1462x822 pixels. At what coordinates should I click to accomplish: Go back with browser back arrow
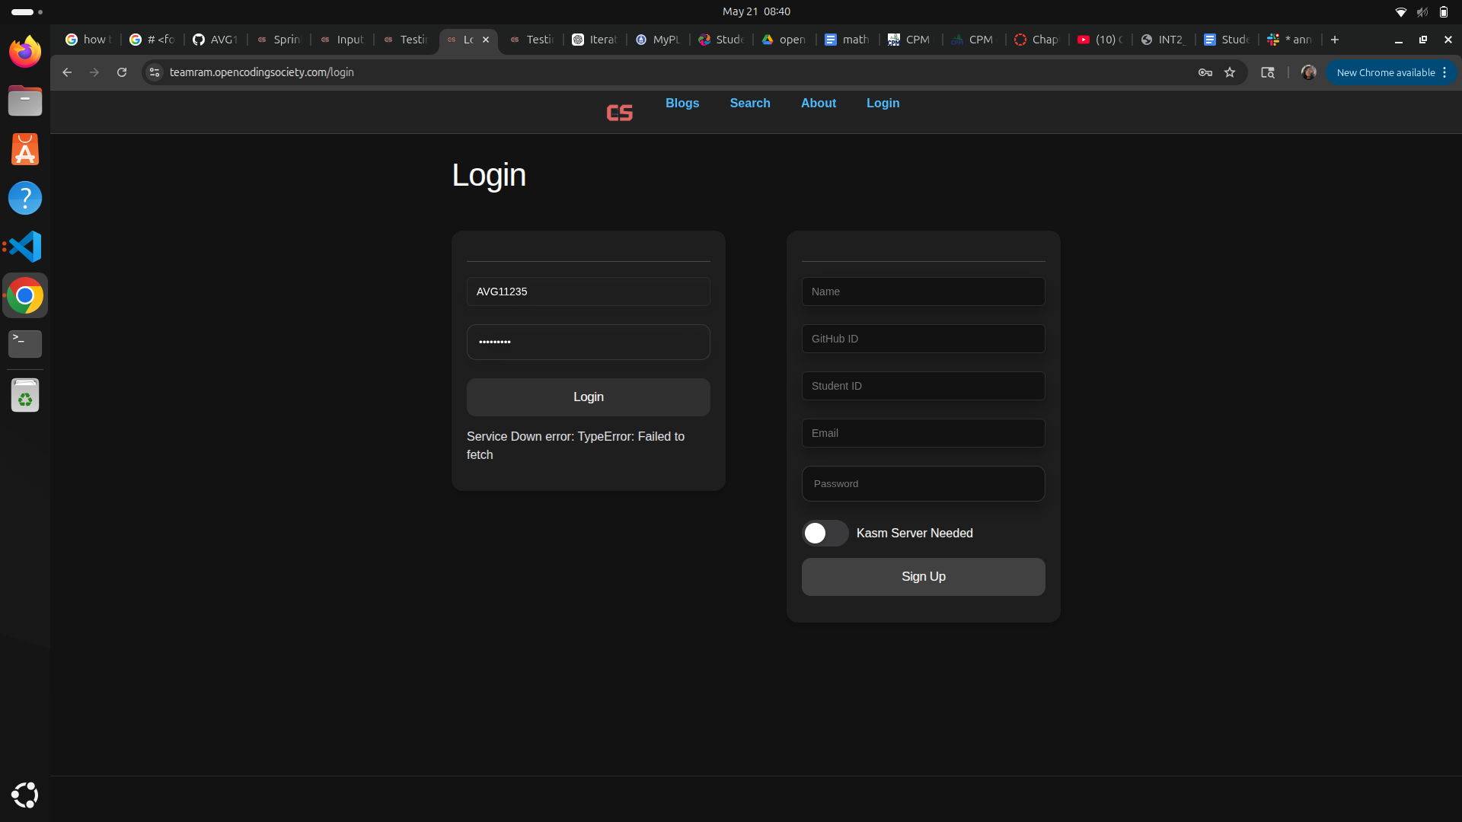tap(67, 72)
